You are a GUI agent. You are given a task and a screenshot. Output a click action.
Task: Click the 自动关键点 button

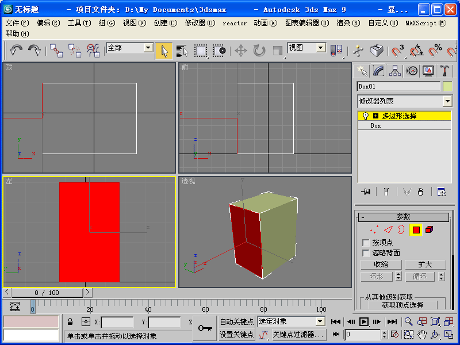point(236,322)
